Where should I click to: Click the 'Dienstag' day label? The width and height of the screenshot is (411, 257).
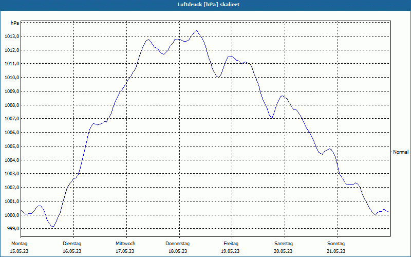click(x=72, y=244)
